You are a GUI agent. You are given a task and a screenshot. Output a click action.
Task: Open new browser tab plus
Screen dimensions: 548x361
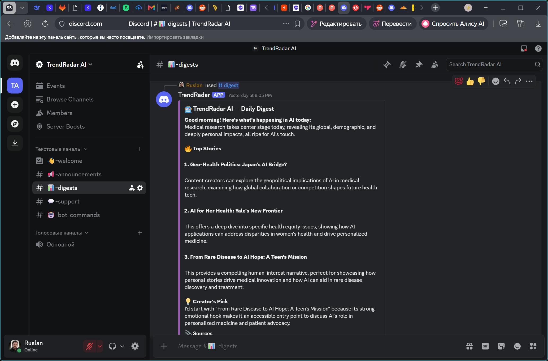(435, 8)
